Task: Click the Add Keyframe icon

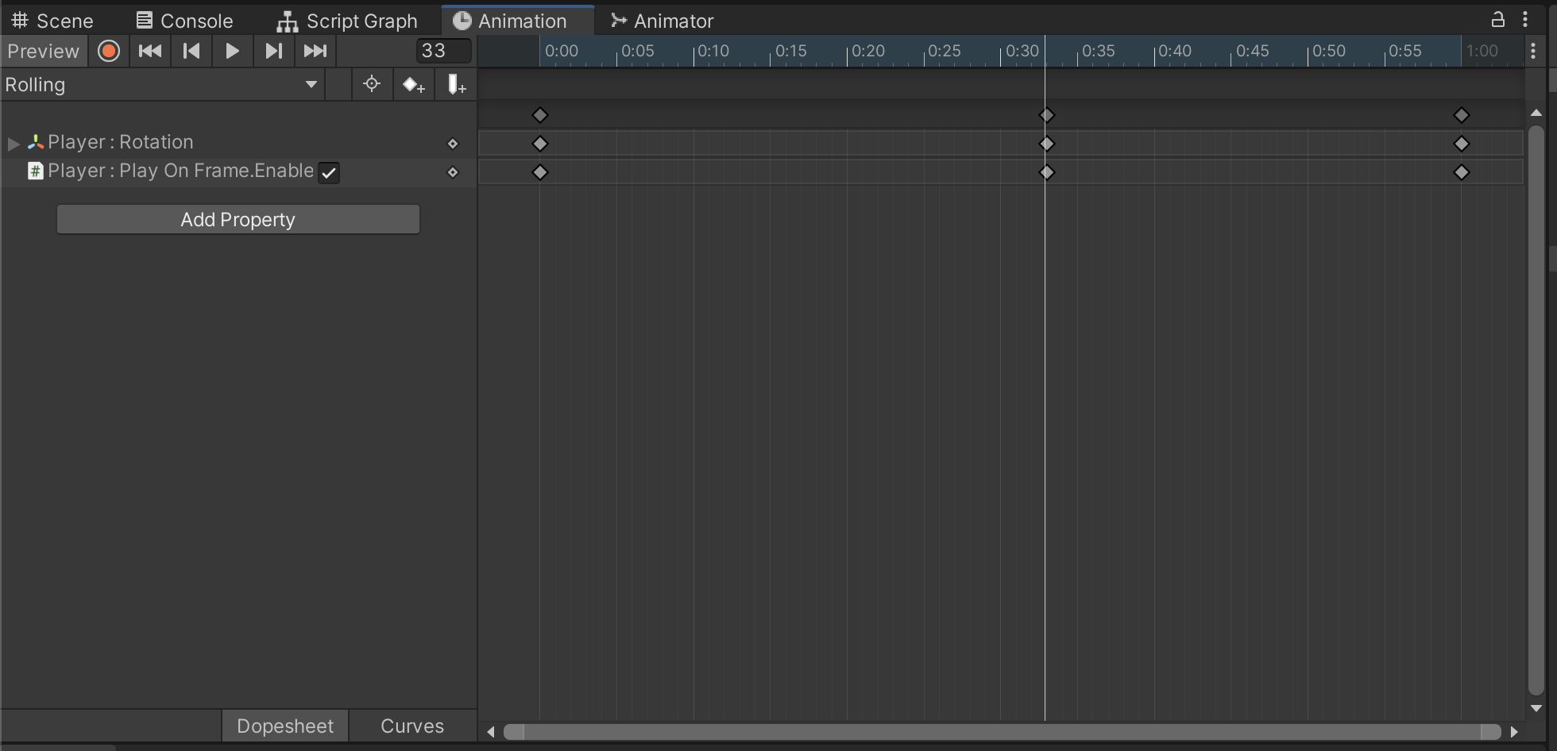Action: pos(414,84)
